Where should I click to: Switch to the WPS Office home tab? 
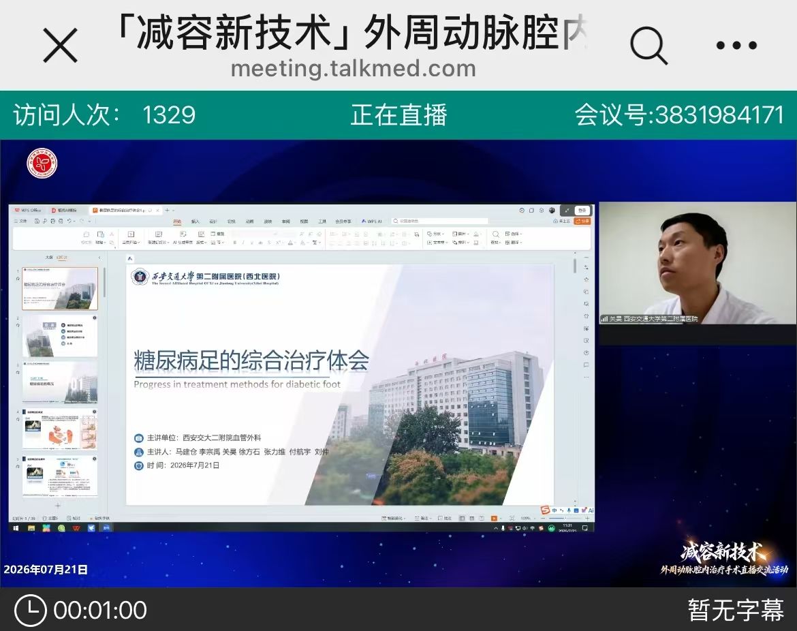(28, 210)
